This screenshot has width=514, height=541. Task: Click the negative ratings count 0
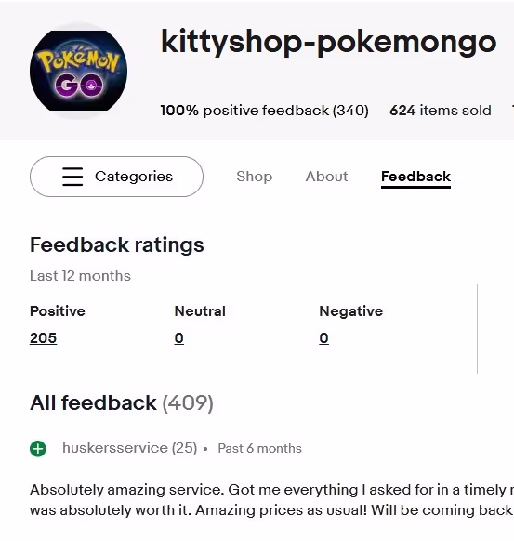point(324,337)
